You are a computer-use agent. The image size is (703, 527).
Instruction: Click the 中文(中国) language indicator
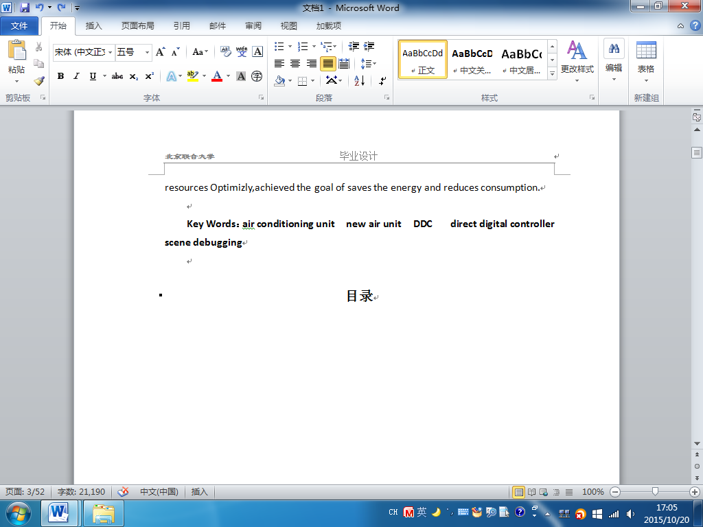tap(159, 492)
